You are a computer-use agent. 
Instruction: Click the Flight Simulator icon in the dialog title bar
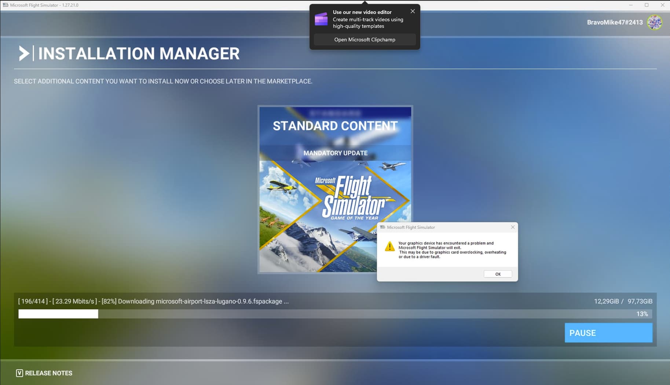[383, 227]
